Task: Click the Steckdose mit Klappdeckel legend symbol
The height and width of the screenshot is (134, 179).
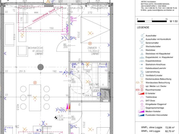Action: click(142, 54)
